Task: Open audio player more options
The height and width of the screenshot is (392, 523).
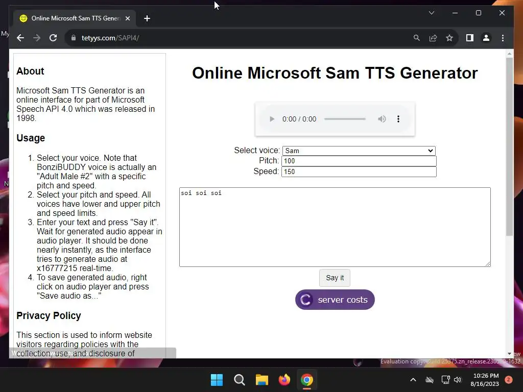Action: [x=398, y=119]
